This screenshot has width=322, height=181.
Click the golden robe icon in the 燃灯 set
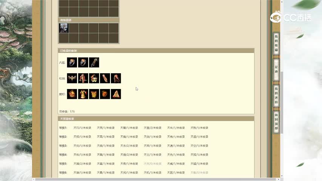83,94
